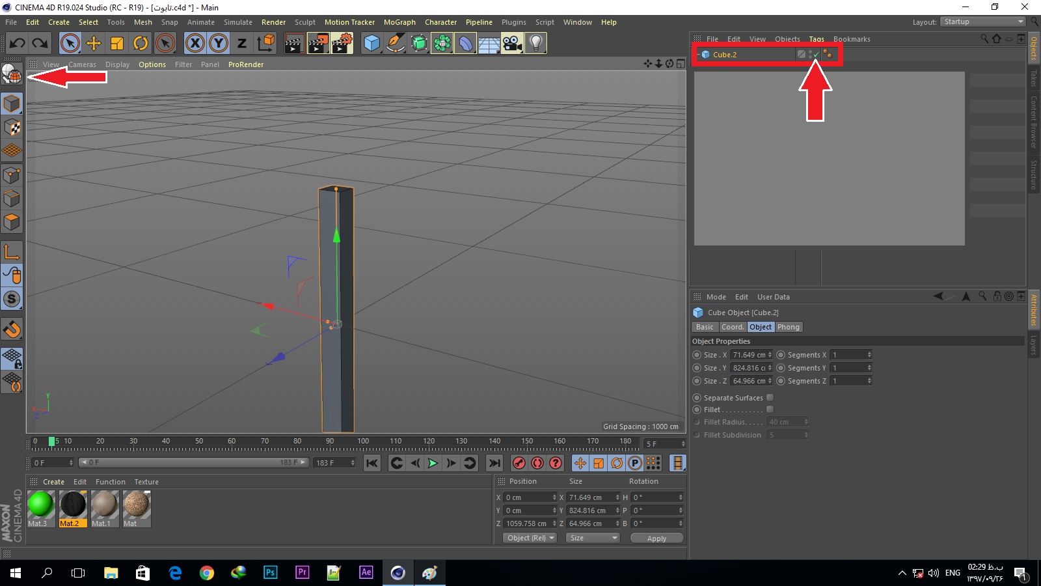
Task: Open the Size mode dropdown
Action: click(592, 538)
